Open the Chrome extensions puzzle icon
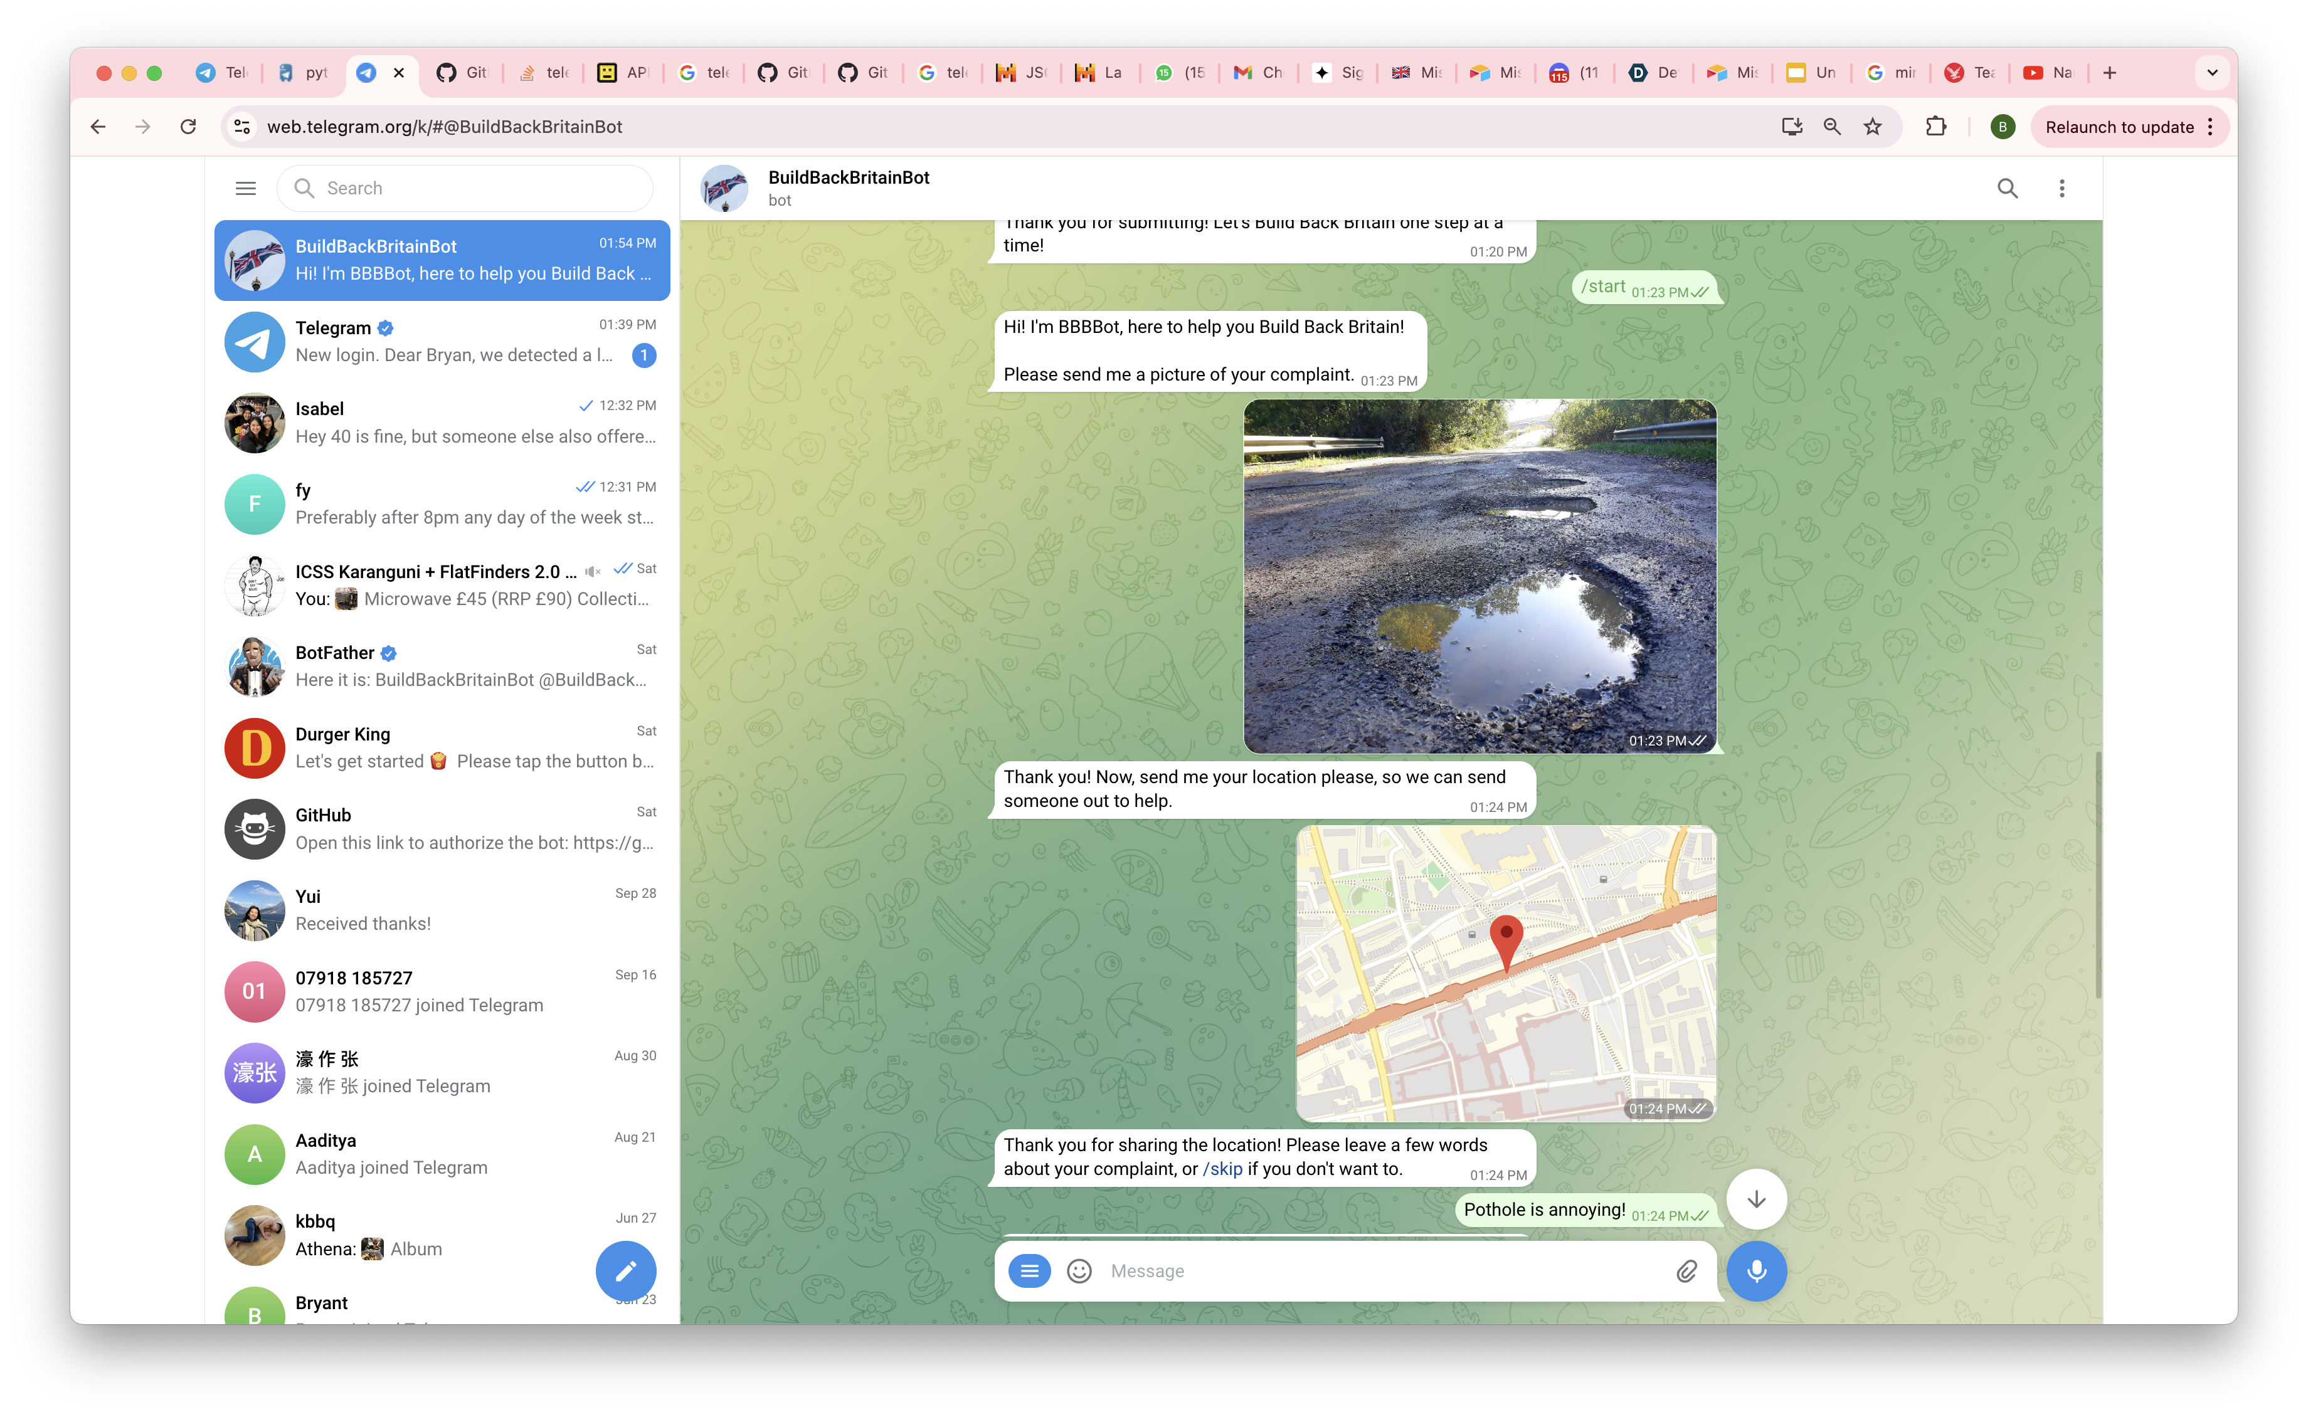The image size is (2308, 1417). click(1936, 127)
